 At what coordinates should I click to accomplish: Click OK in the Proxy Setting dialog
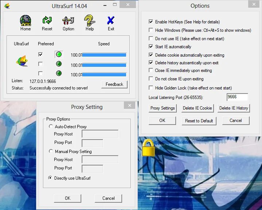click(68, 198)
